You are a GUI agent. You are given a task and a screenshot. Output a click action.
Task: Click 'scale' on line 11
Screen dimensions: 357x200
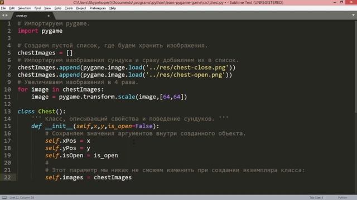coord(127,97)
